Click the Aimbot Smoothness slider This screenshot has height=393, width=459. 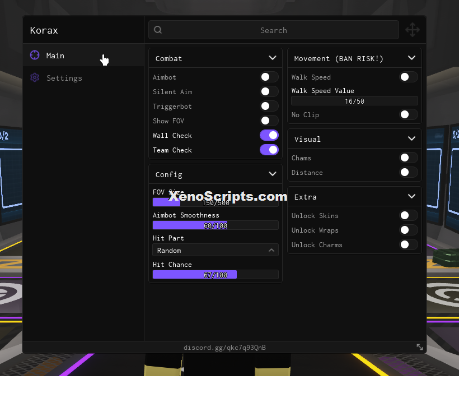click(x=216, y=225)
